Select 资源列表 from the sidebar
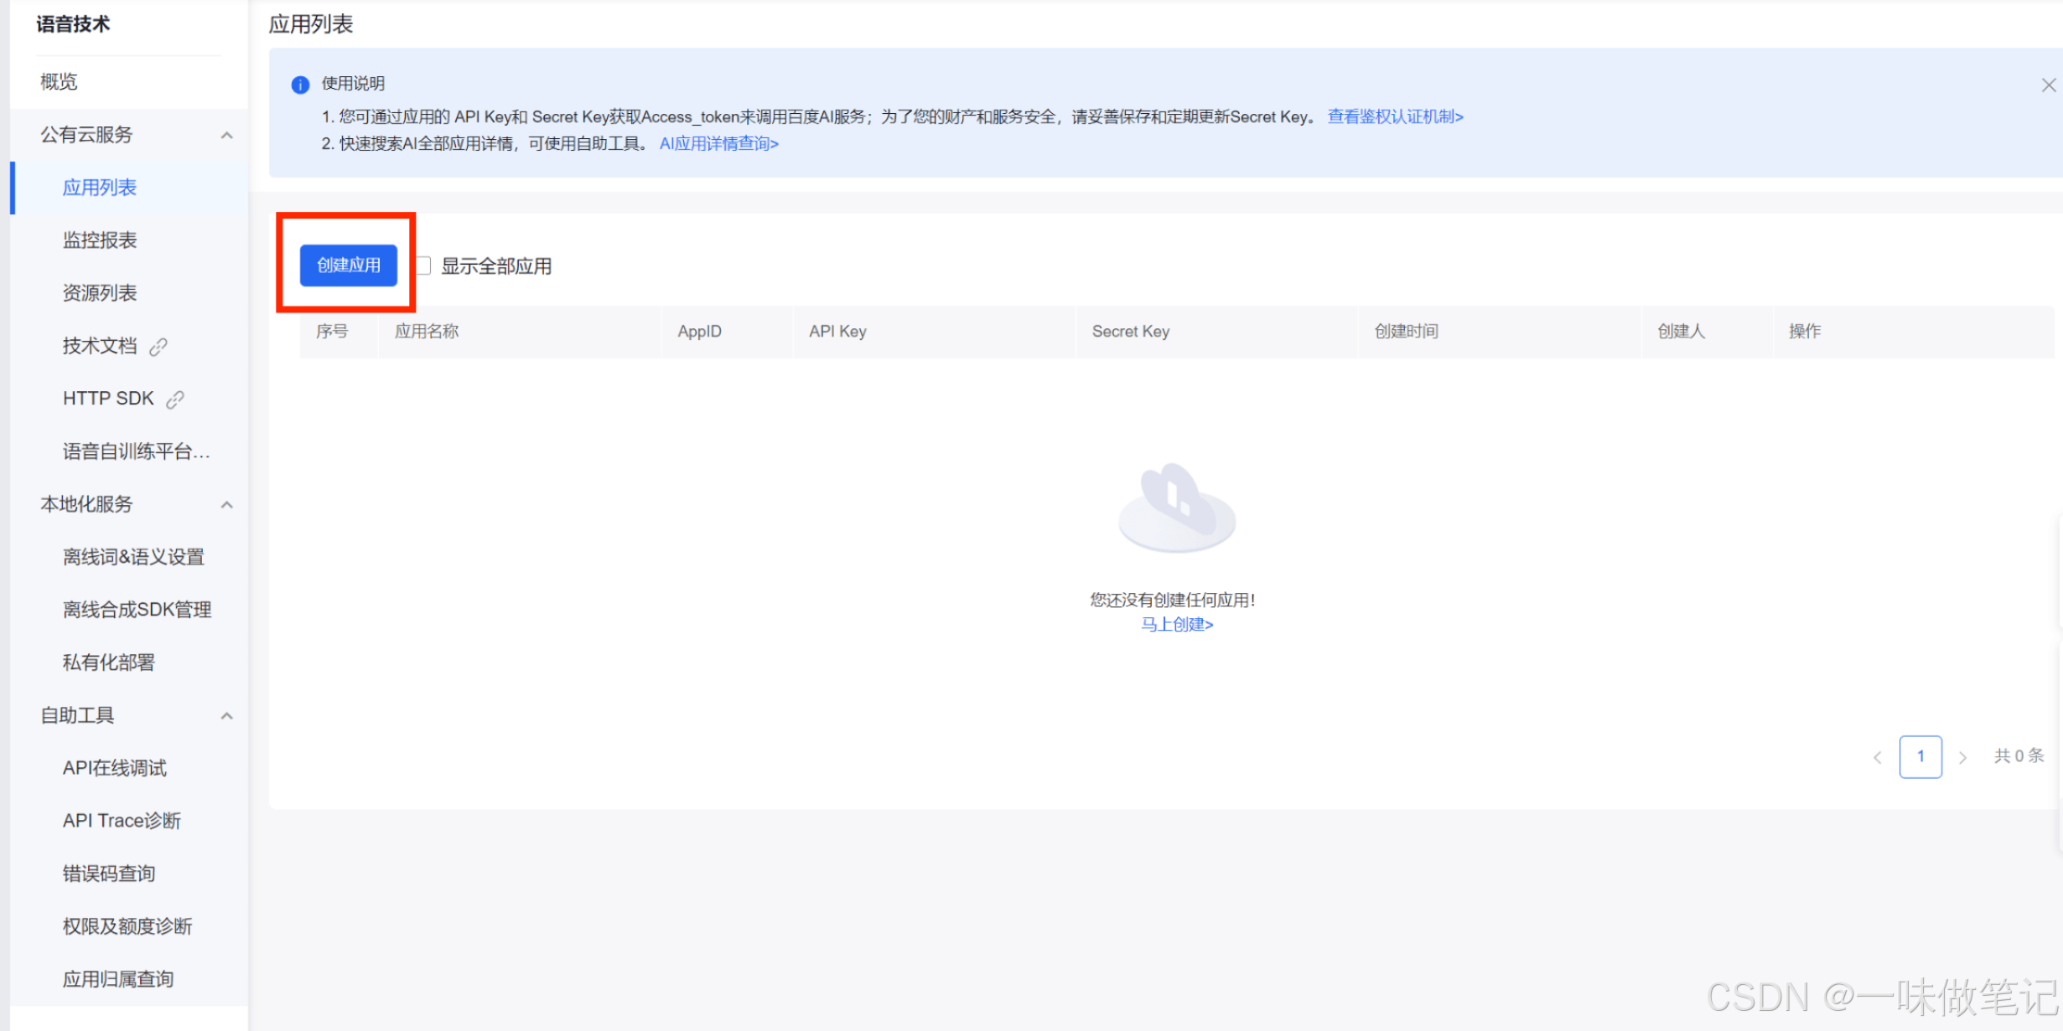 [100, 293]
